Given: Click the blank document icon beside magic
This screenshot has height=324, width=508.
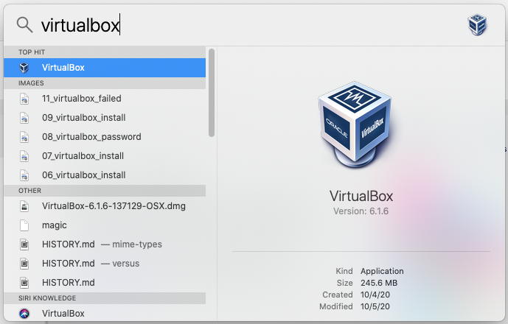Looking at the screenshot, I should pyautogui.click(x=24, y=225).
